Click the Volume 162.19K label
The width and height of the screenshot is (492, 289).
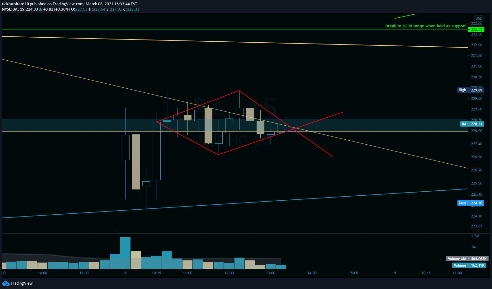pos(469,265)
